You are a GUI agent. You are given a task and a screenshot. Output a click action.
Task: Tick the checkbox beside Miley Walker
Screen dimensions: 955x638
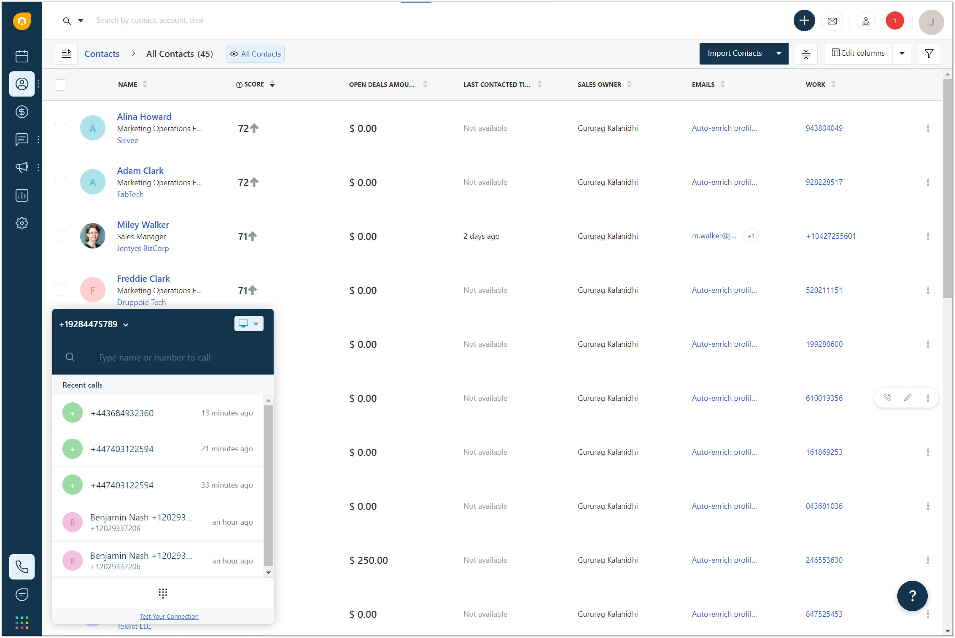[60, 236]
